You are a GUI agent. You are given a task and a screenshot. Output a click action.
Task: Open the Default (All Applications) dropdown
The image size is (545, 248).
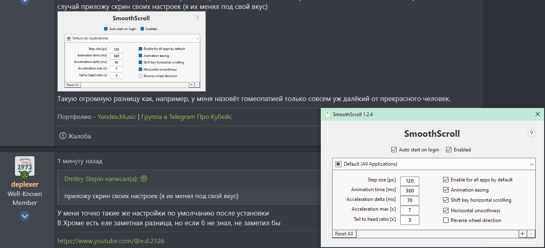pos(434,164)
